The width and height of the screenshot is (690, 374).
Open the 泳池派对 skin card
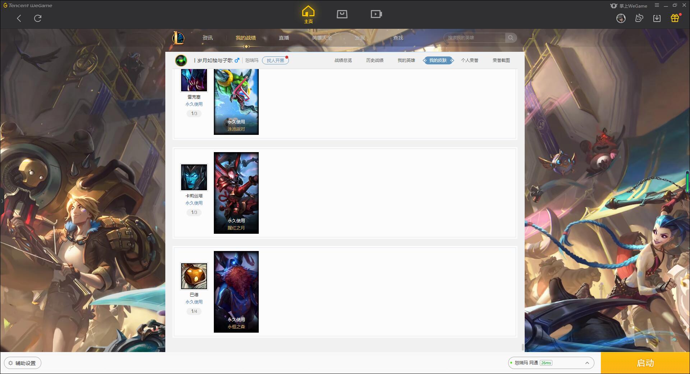[236, 102]
